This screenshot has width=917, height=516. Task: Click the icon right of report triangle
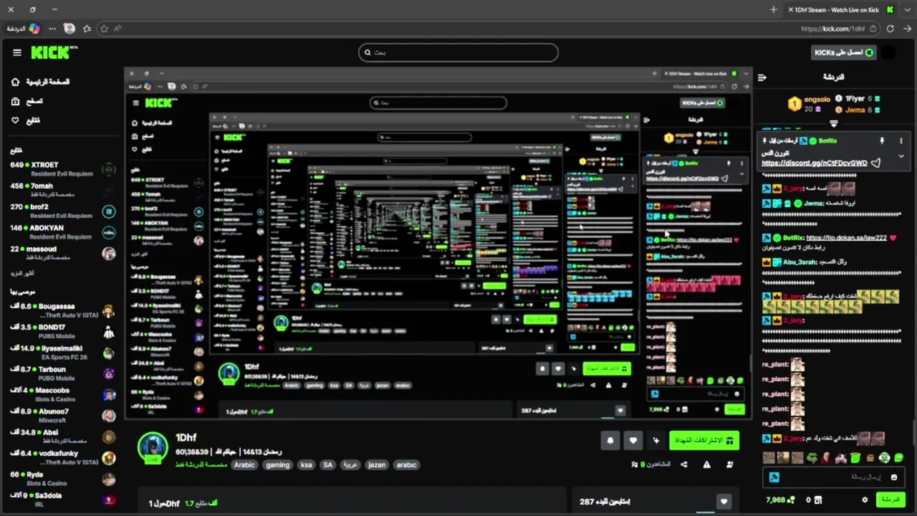click(729, 464)
